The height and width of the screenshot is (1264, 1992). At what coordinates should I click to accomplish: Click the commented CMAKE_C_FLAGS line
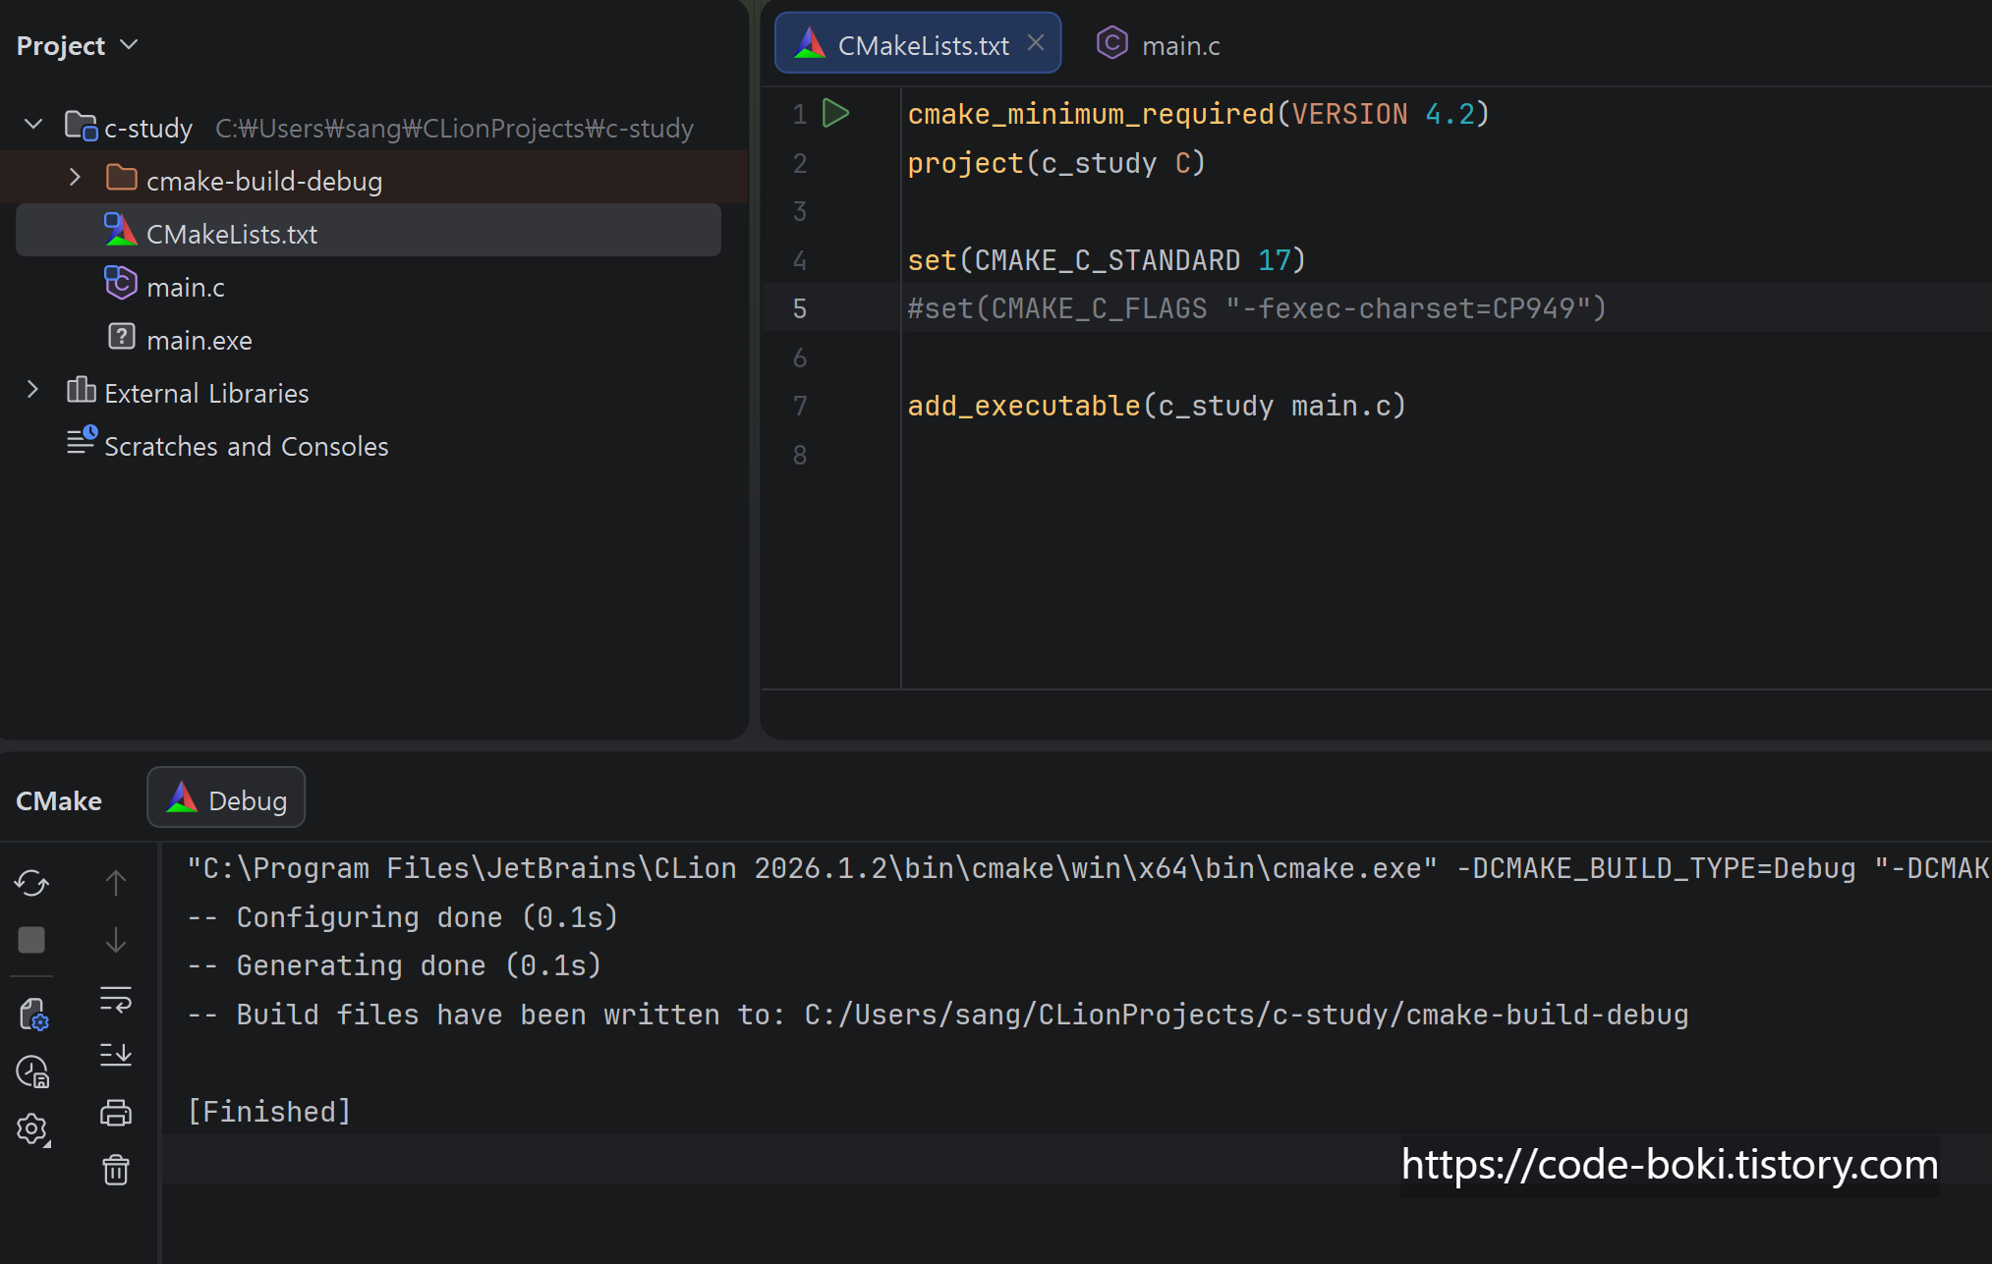coord(1257,308)
